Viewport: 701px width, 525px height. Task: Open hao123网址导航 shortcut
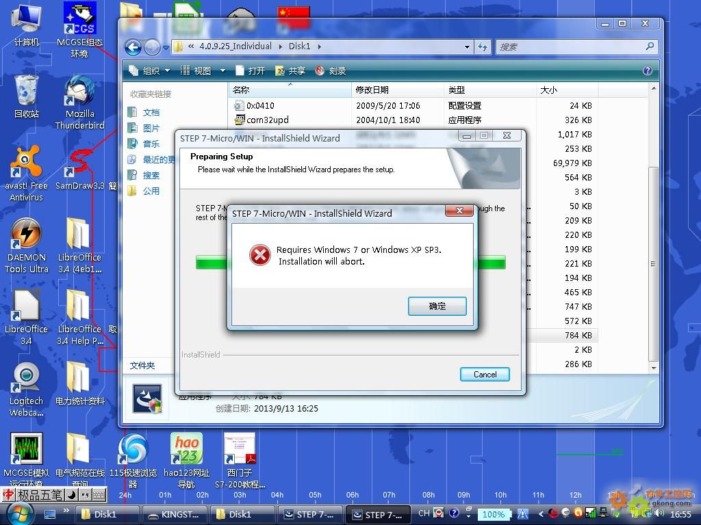point(186,460)
